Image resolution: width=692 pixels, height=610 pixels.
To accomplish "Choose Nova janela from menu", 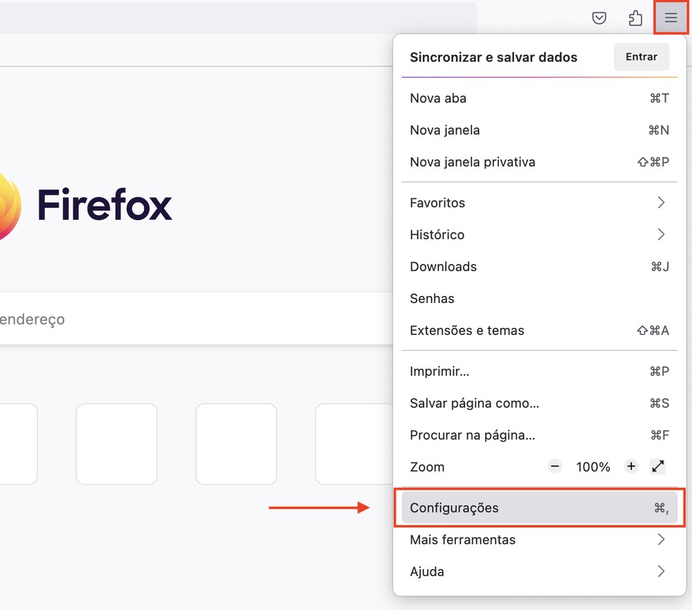I will (x=539, y=130).
